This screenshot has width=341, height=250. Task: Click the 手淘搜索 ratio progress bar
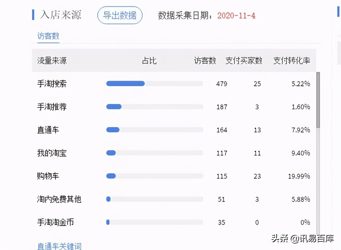point(155,83)
